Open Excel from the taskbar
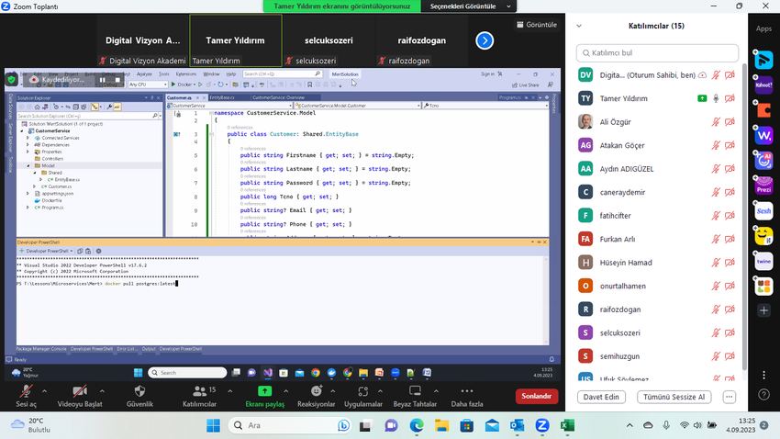The image size is (780, 439). [x=568, y=425]
